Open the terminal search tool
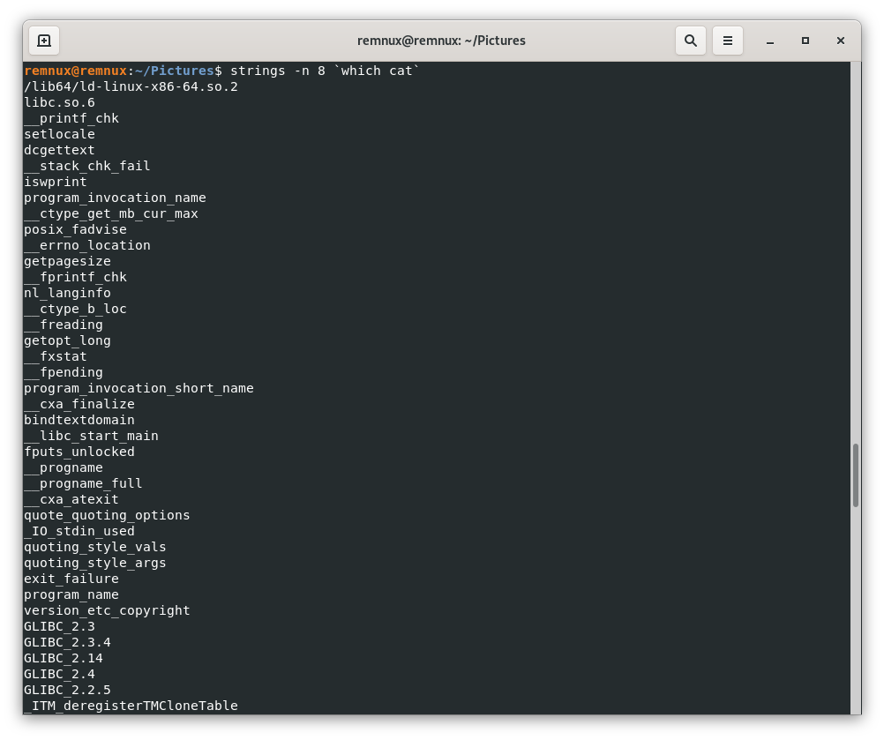This screenshot has width=884, height=740. [x=691, y=41]
